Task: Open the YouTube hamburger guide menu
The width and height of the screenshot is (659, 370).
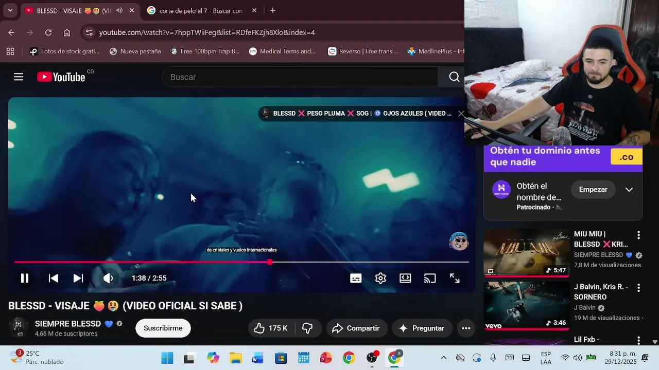Action: point(19,77)
